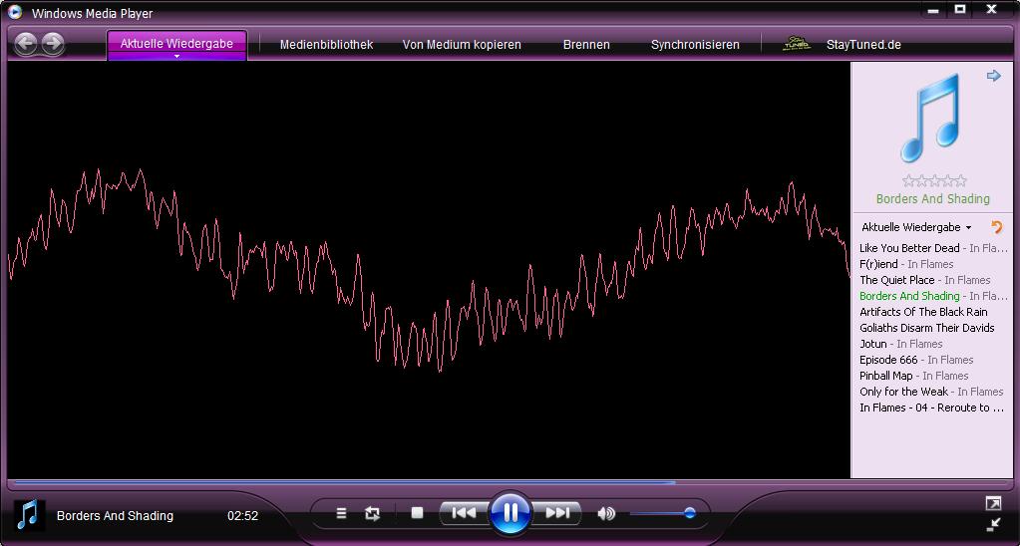The height and width of the screenshot is (546, 1020).
Task: Expand the Aktuelle Wiedergabe playlist dropdown
Action: click(x=968, y=228)
